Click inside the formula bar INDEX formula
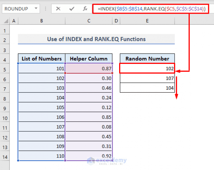The width and height of the screenshot is (214, 170). pyautogui.click(x=152, y=9)
